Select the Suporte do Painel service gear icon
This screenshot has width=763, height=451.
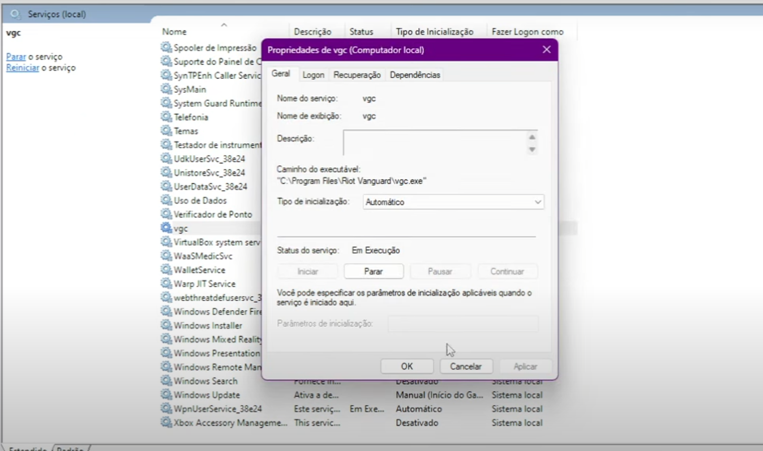(x=166, y=62)
